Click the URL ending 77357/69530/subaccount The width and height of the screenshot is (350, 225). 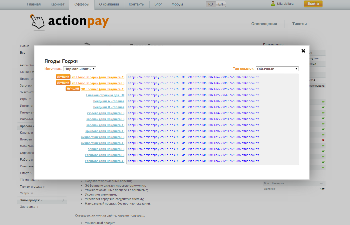click(193, 77)
